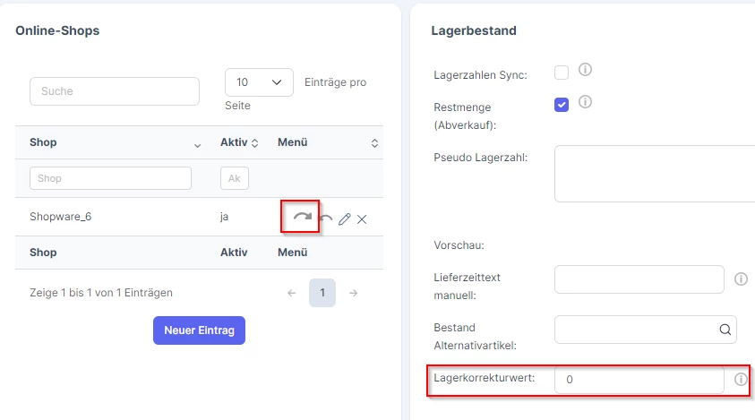Screen dimensions: 755x420
Task: Enable the Lagerzahlen Sync checkbox
Action: click(562, 73)
